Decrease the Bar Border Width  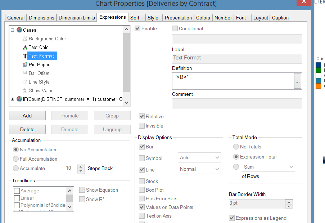pyautogui.click(x=289, y=206)
